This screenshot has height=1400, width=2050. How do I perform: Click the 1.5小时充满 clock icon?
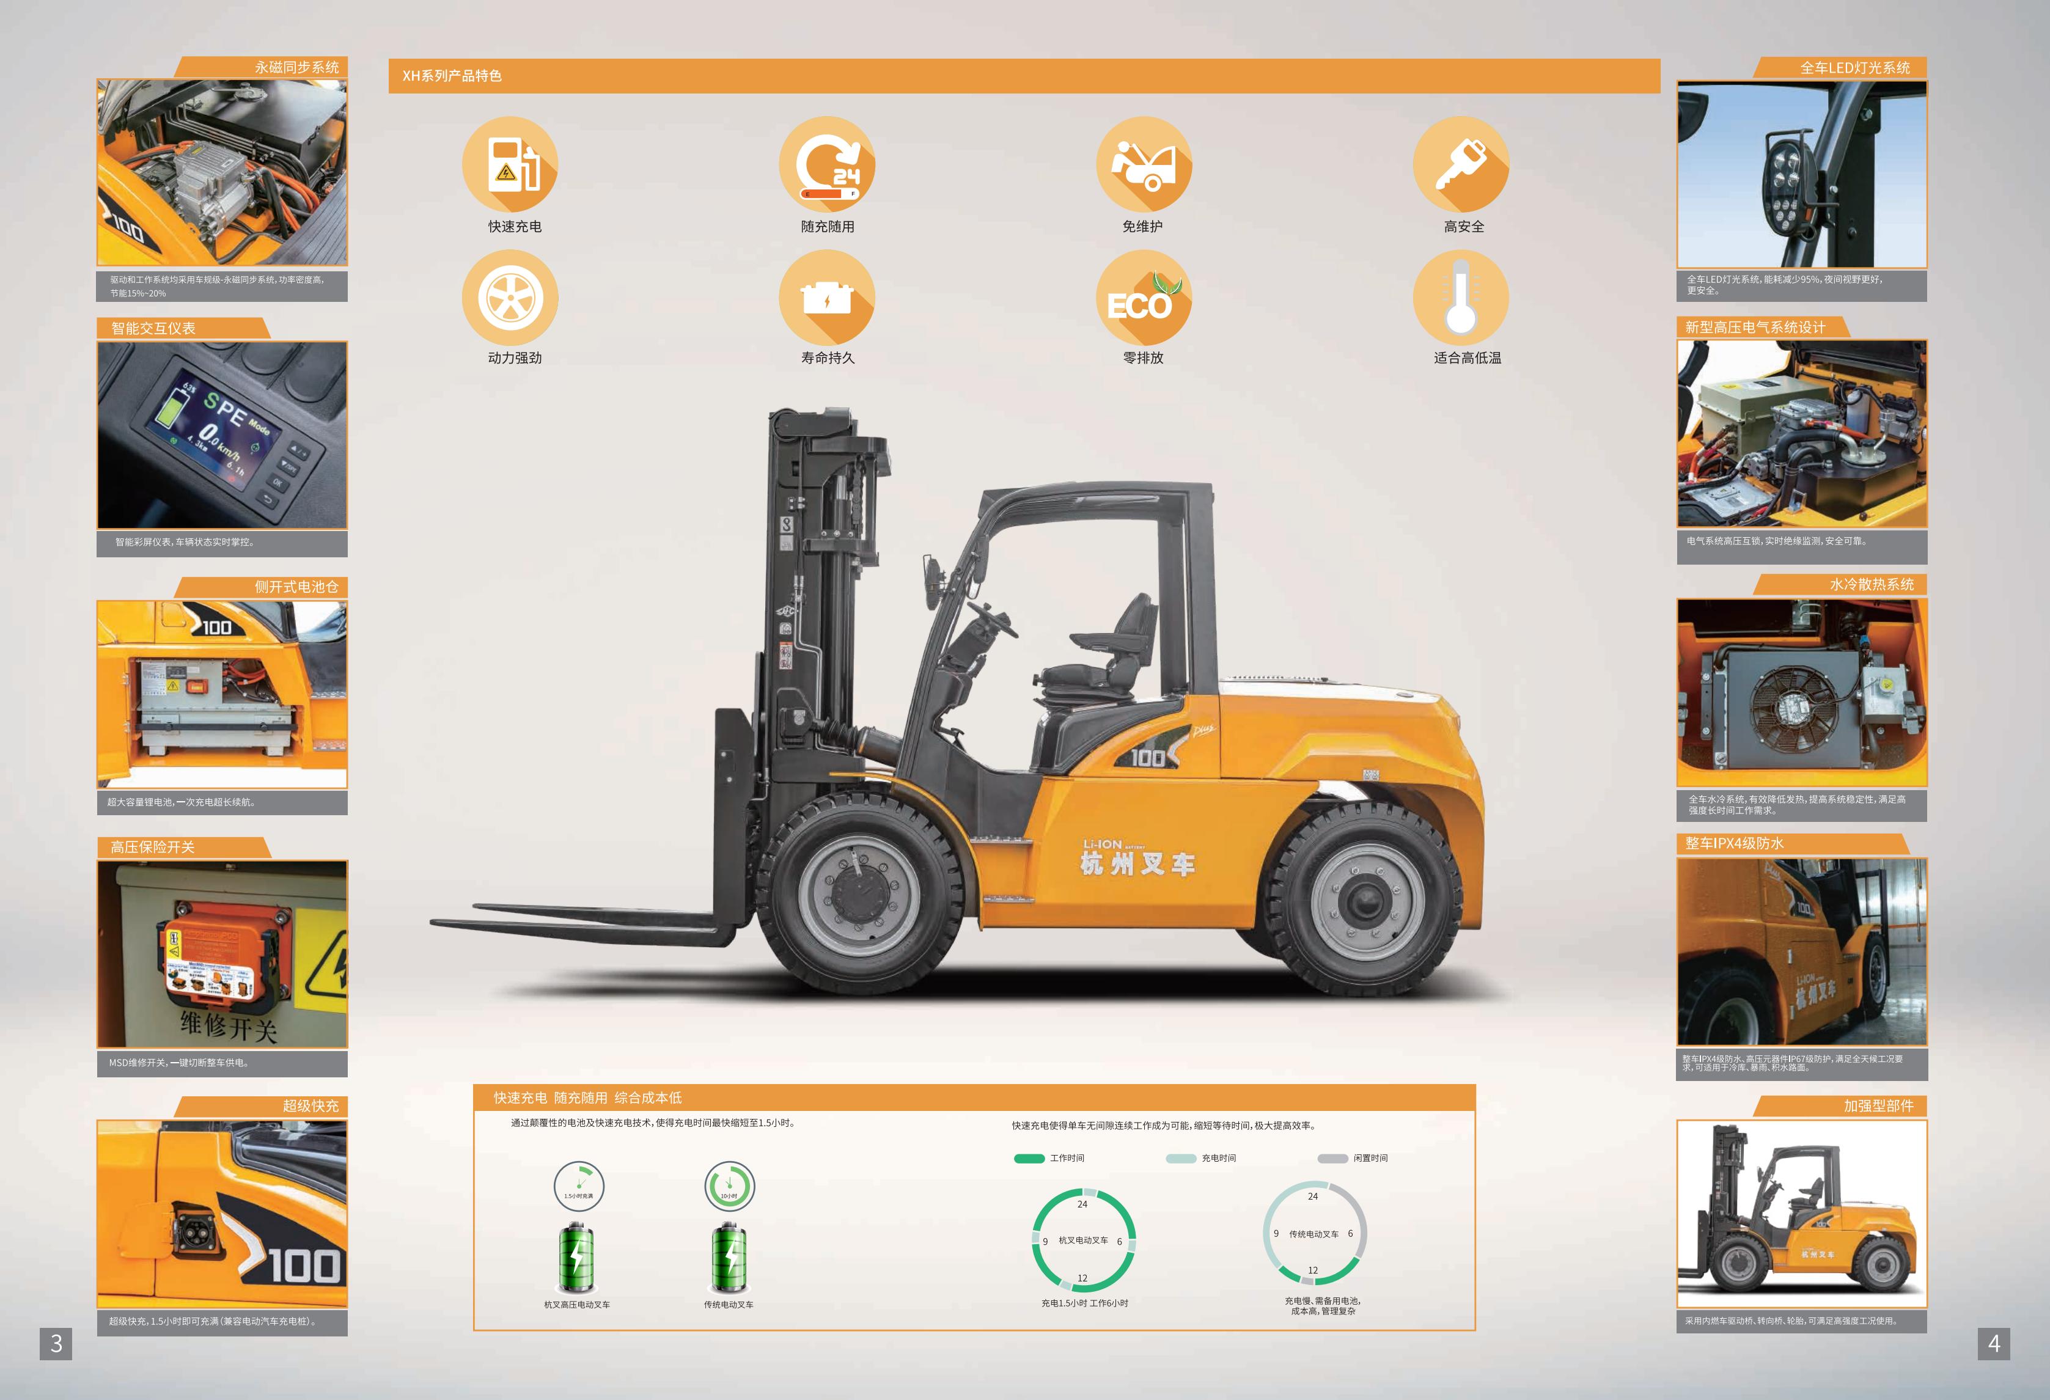pos(579,1186)
